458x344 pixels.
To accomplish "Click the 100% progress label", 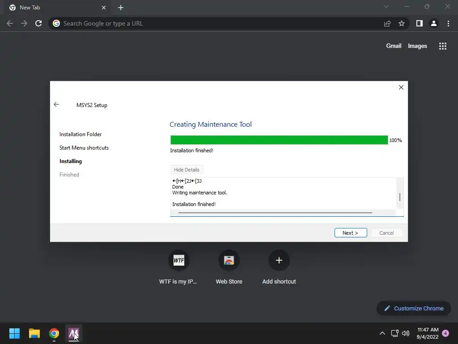I will pyautogui.click(x=395, y=140).
